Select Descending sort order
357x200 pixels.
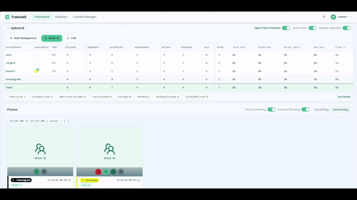click(340, 110)
